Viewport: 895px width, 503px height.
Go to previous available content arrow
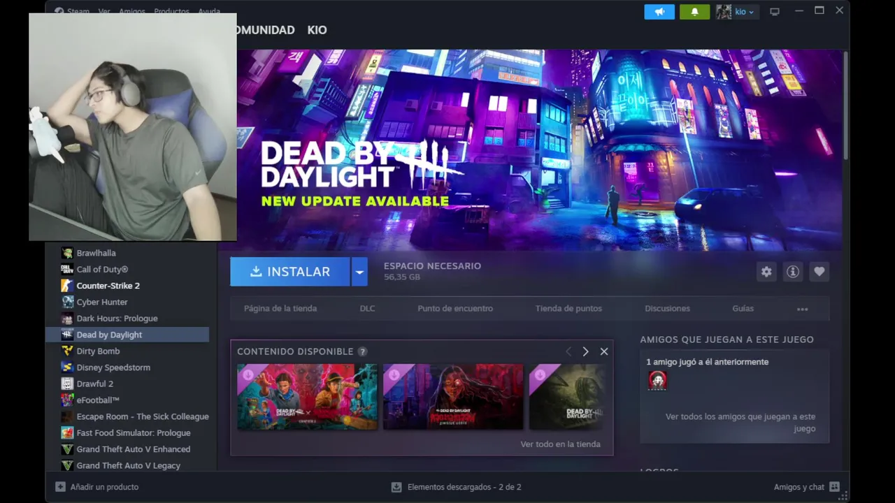coord(568,351)
